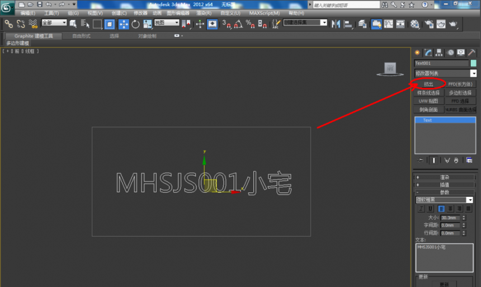Screen dimensions: 481x287
Task: Open the 3ds Max application menu logo
Action: (x=7, y=7)
